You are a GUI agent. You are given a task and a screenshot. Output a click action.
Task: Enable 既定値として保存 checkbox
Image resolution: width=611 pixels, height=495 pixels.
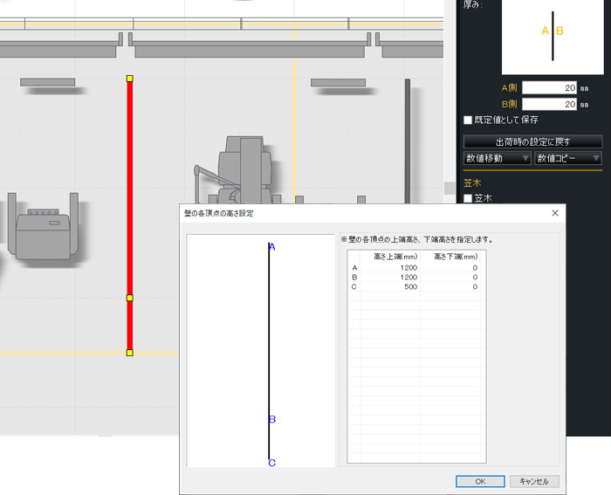(x=469, y=120)
